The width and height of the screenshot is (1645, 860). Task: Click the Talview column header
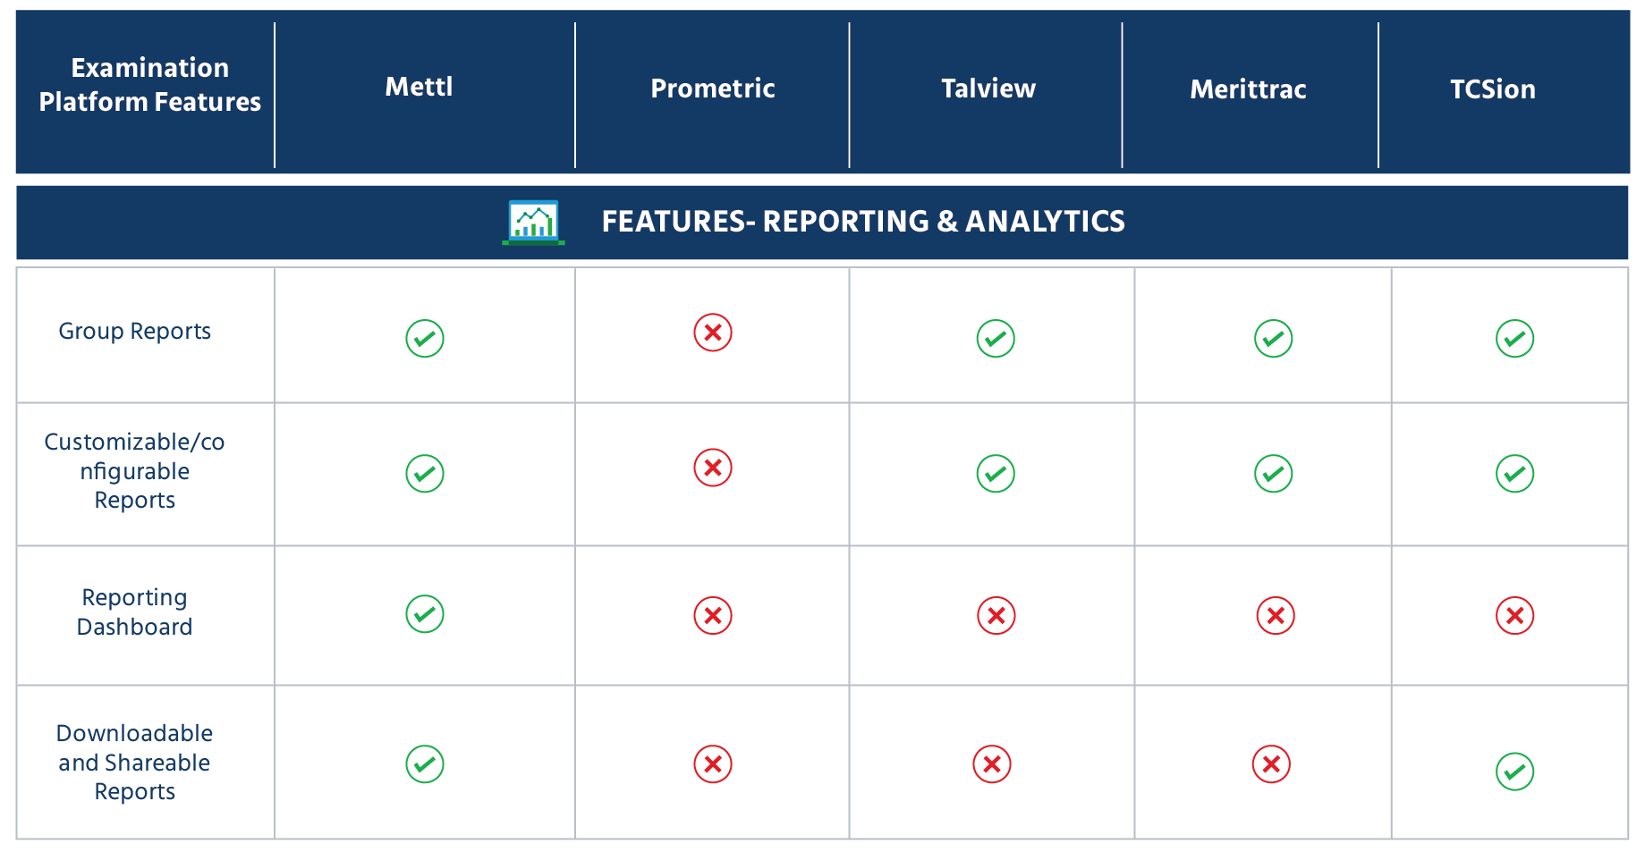point(988,89)
